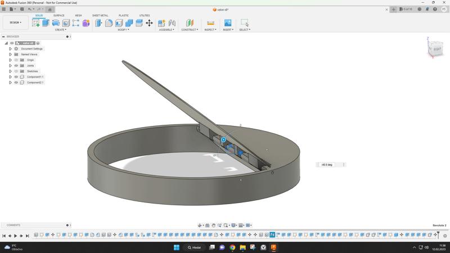
Task: Switch to the Sheet Metal tab
Action: [x=100, y=16]
